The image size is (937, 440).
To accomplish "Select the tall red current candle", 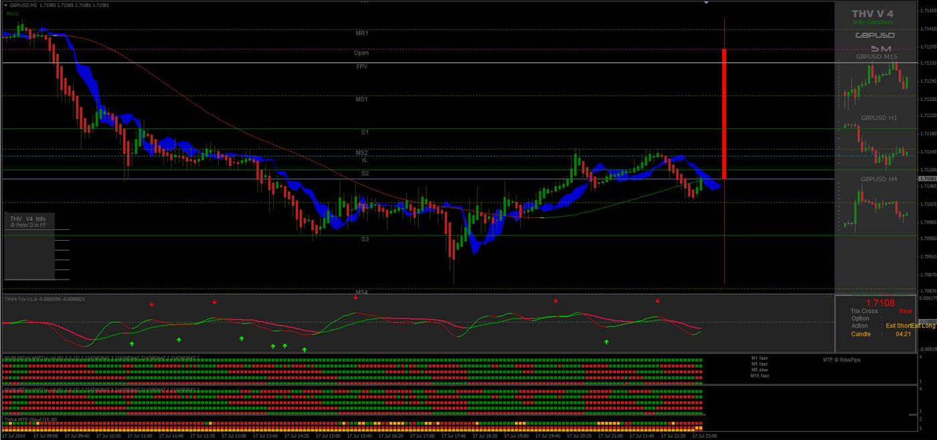I will 724,114.
